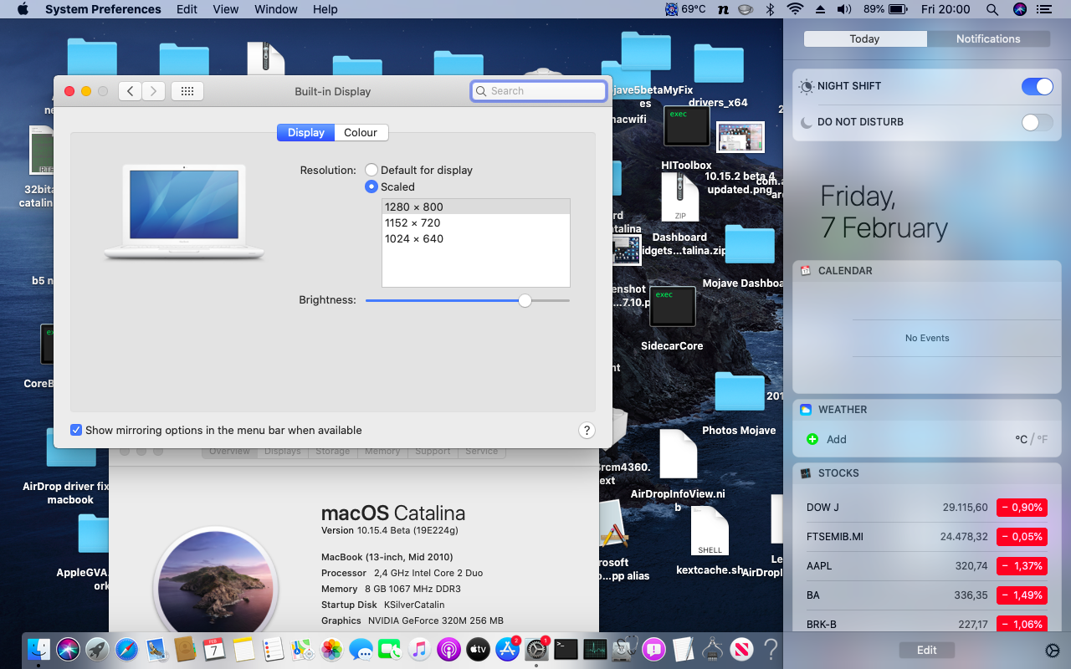Launch Siri from the Dock
The height and width of the screenshot is (669, 1071).
tap(68, 648)
